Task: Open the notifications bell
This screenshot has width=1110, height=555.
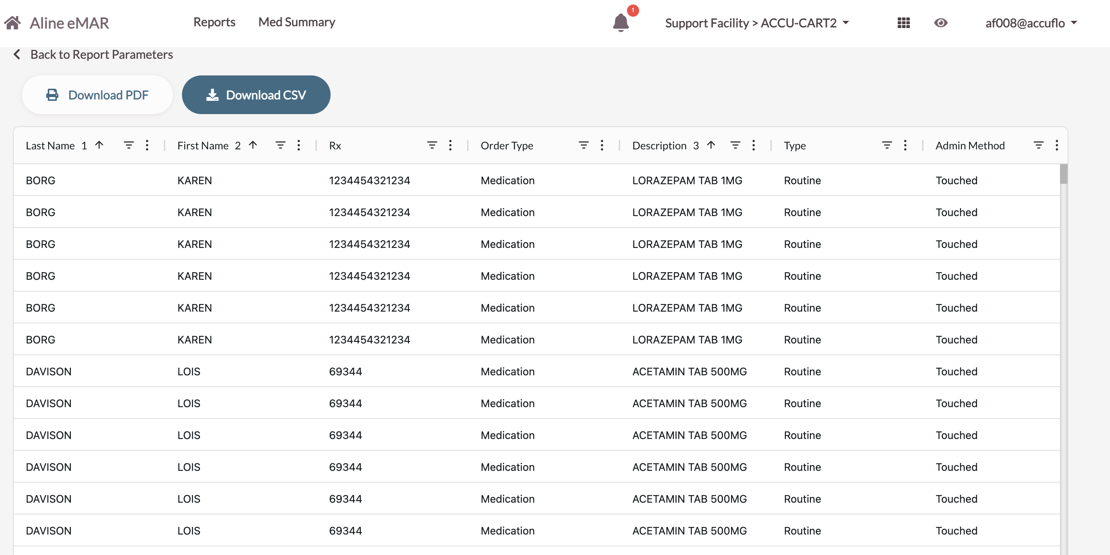Action: pos(621,22)
